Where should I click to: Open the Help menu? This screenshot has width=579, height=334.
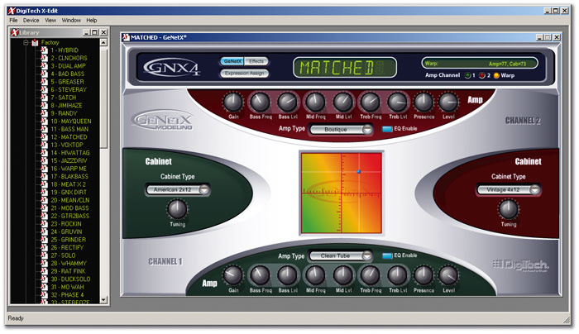[92, 21]
